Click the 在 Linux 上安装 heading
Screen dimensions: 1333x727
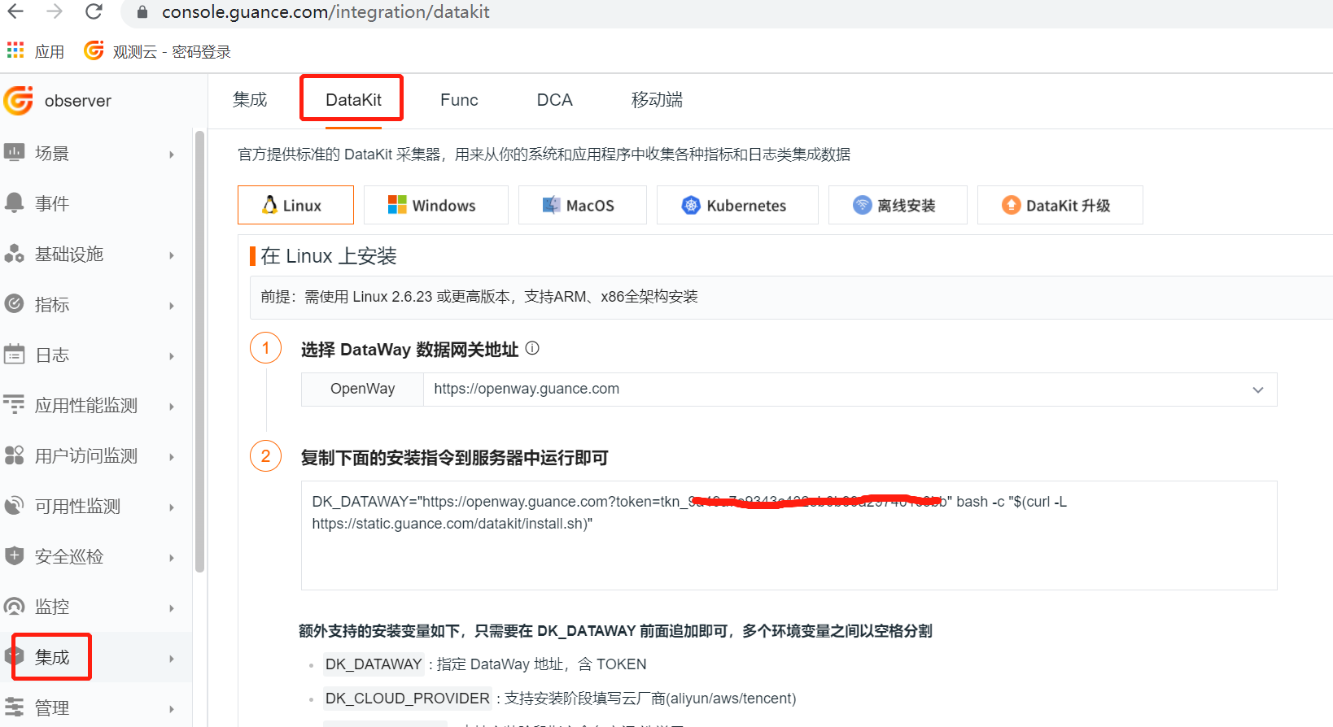tap(329, 256)
